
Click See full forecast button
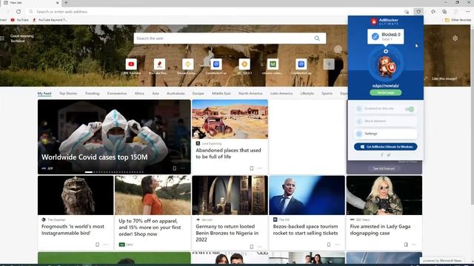[384, 168]
